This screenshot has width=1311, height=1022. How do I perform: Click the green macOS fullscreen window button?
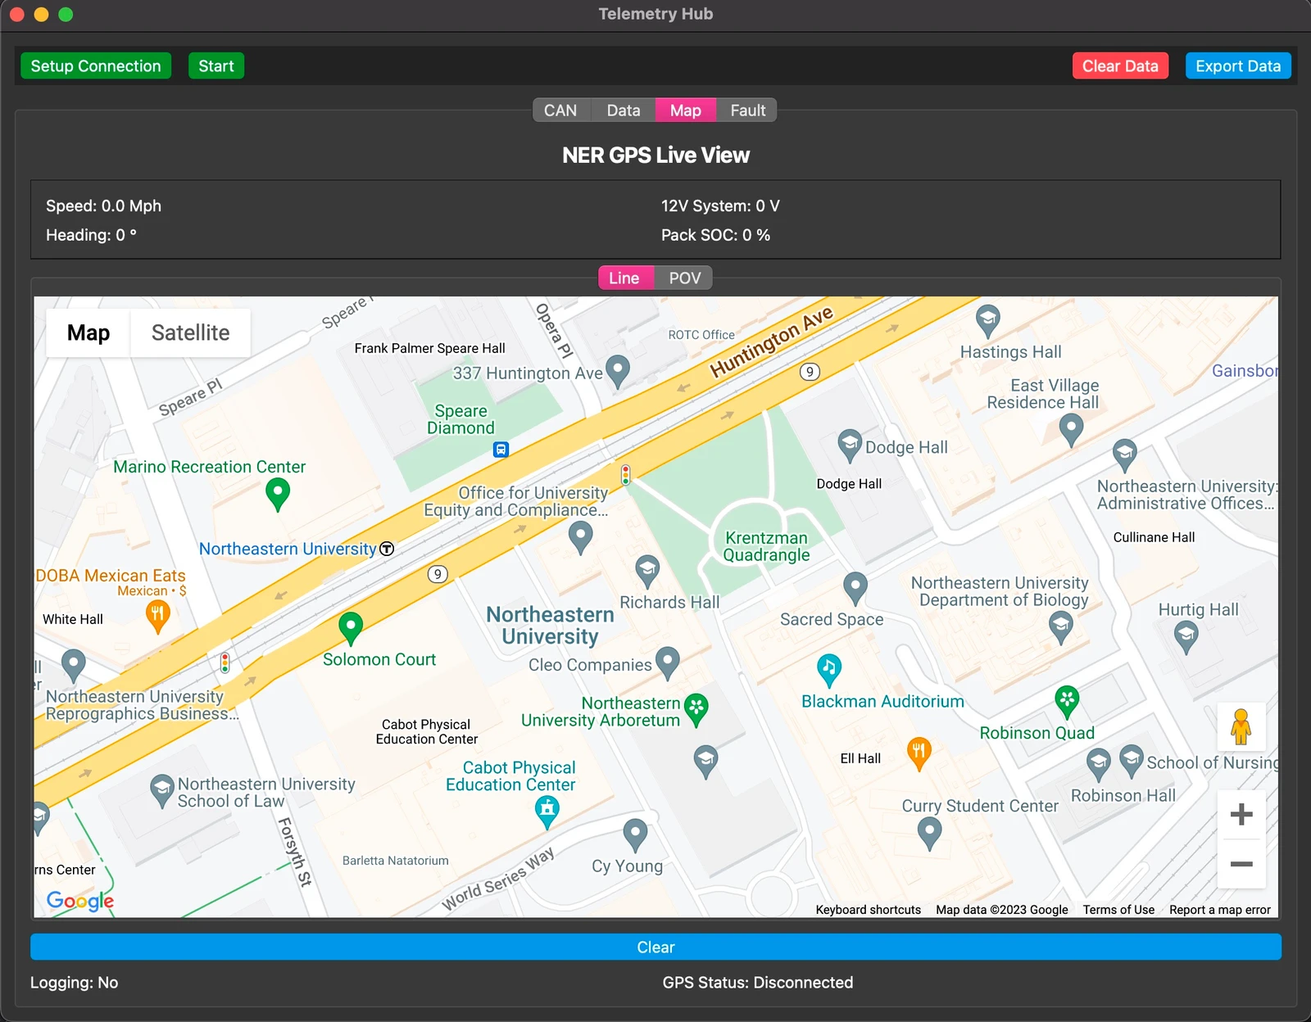[66, 14]
